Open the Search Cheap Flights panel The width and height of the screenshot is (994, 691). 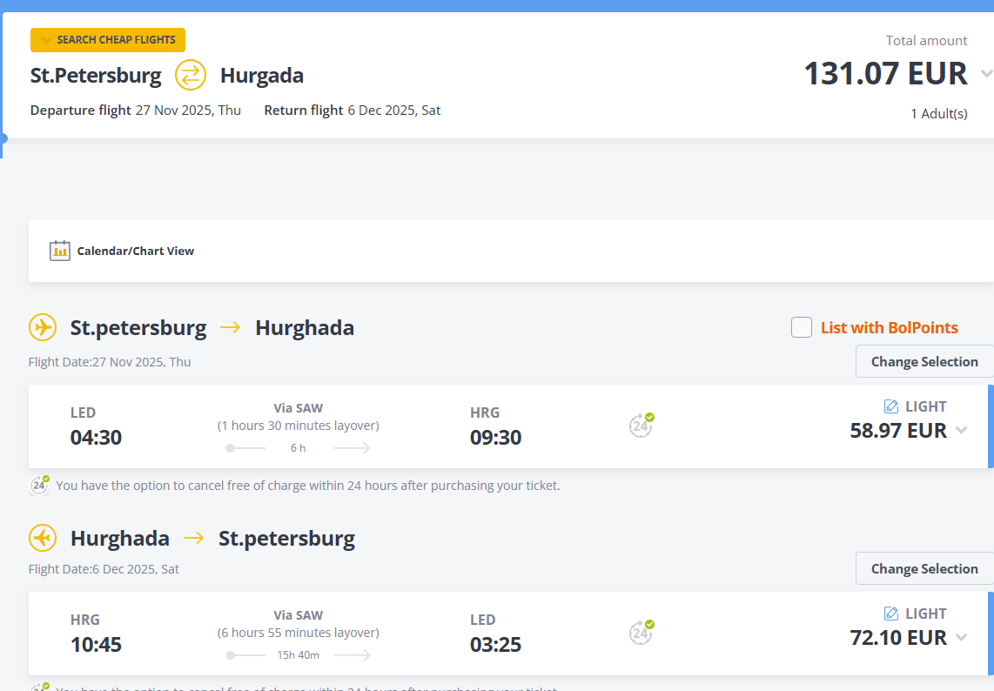pyautogui.click(x=108, y=40)
